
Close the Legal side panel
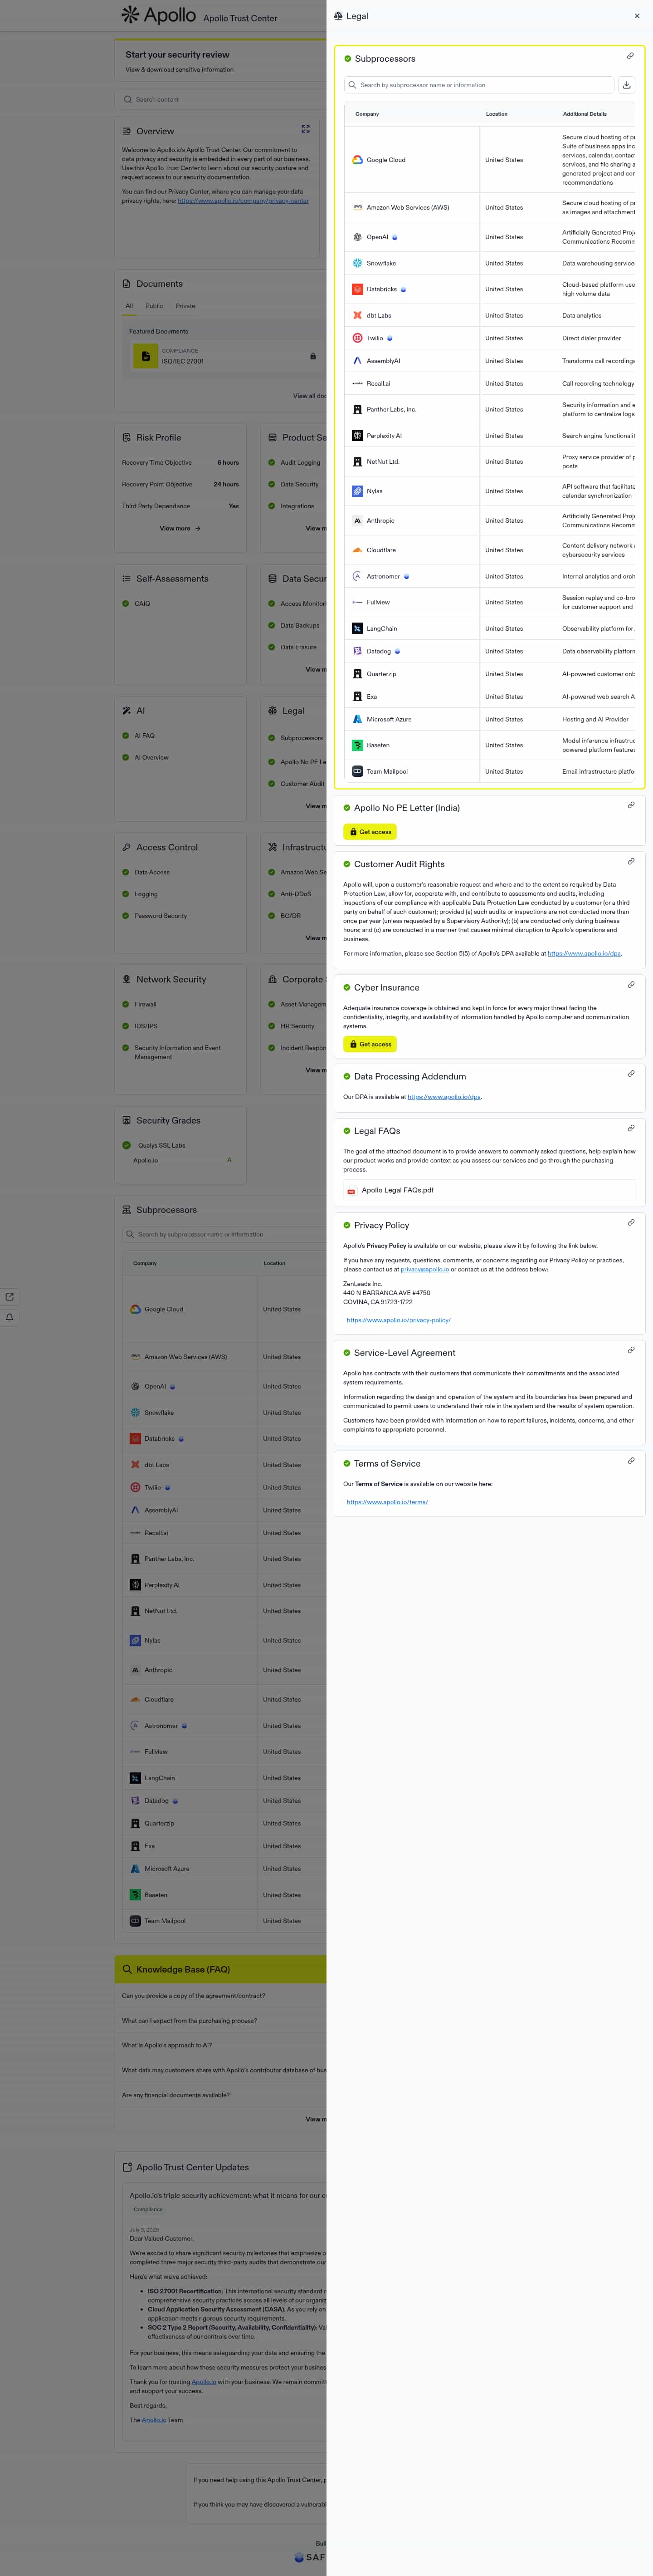tap(637, 16)
